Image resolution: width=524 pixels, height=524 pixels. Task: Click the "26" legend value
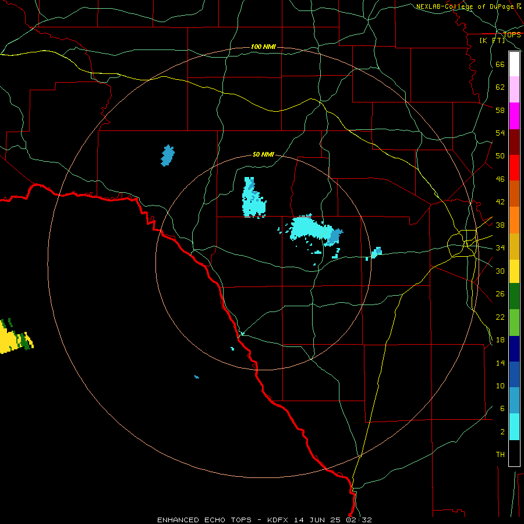500,294
